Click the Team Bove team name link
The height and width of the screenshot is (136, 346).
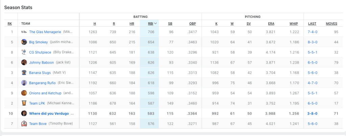click(38, 123)
